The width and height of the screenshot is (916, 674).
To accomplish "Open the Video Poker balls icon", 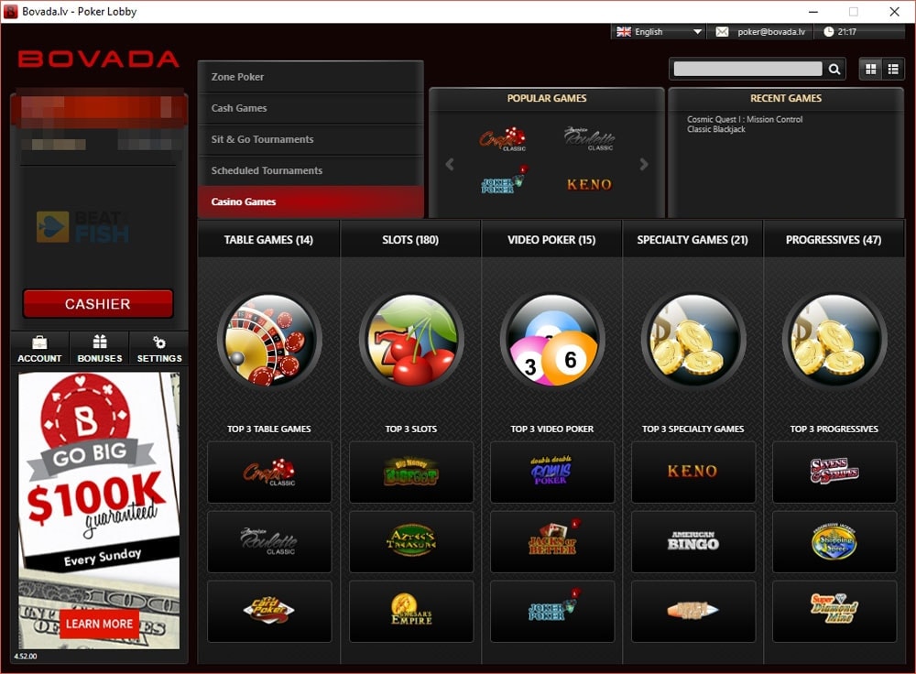I will click(551, 340).
